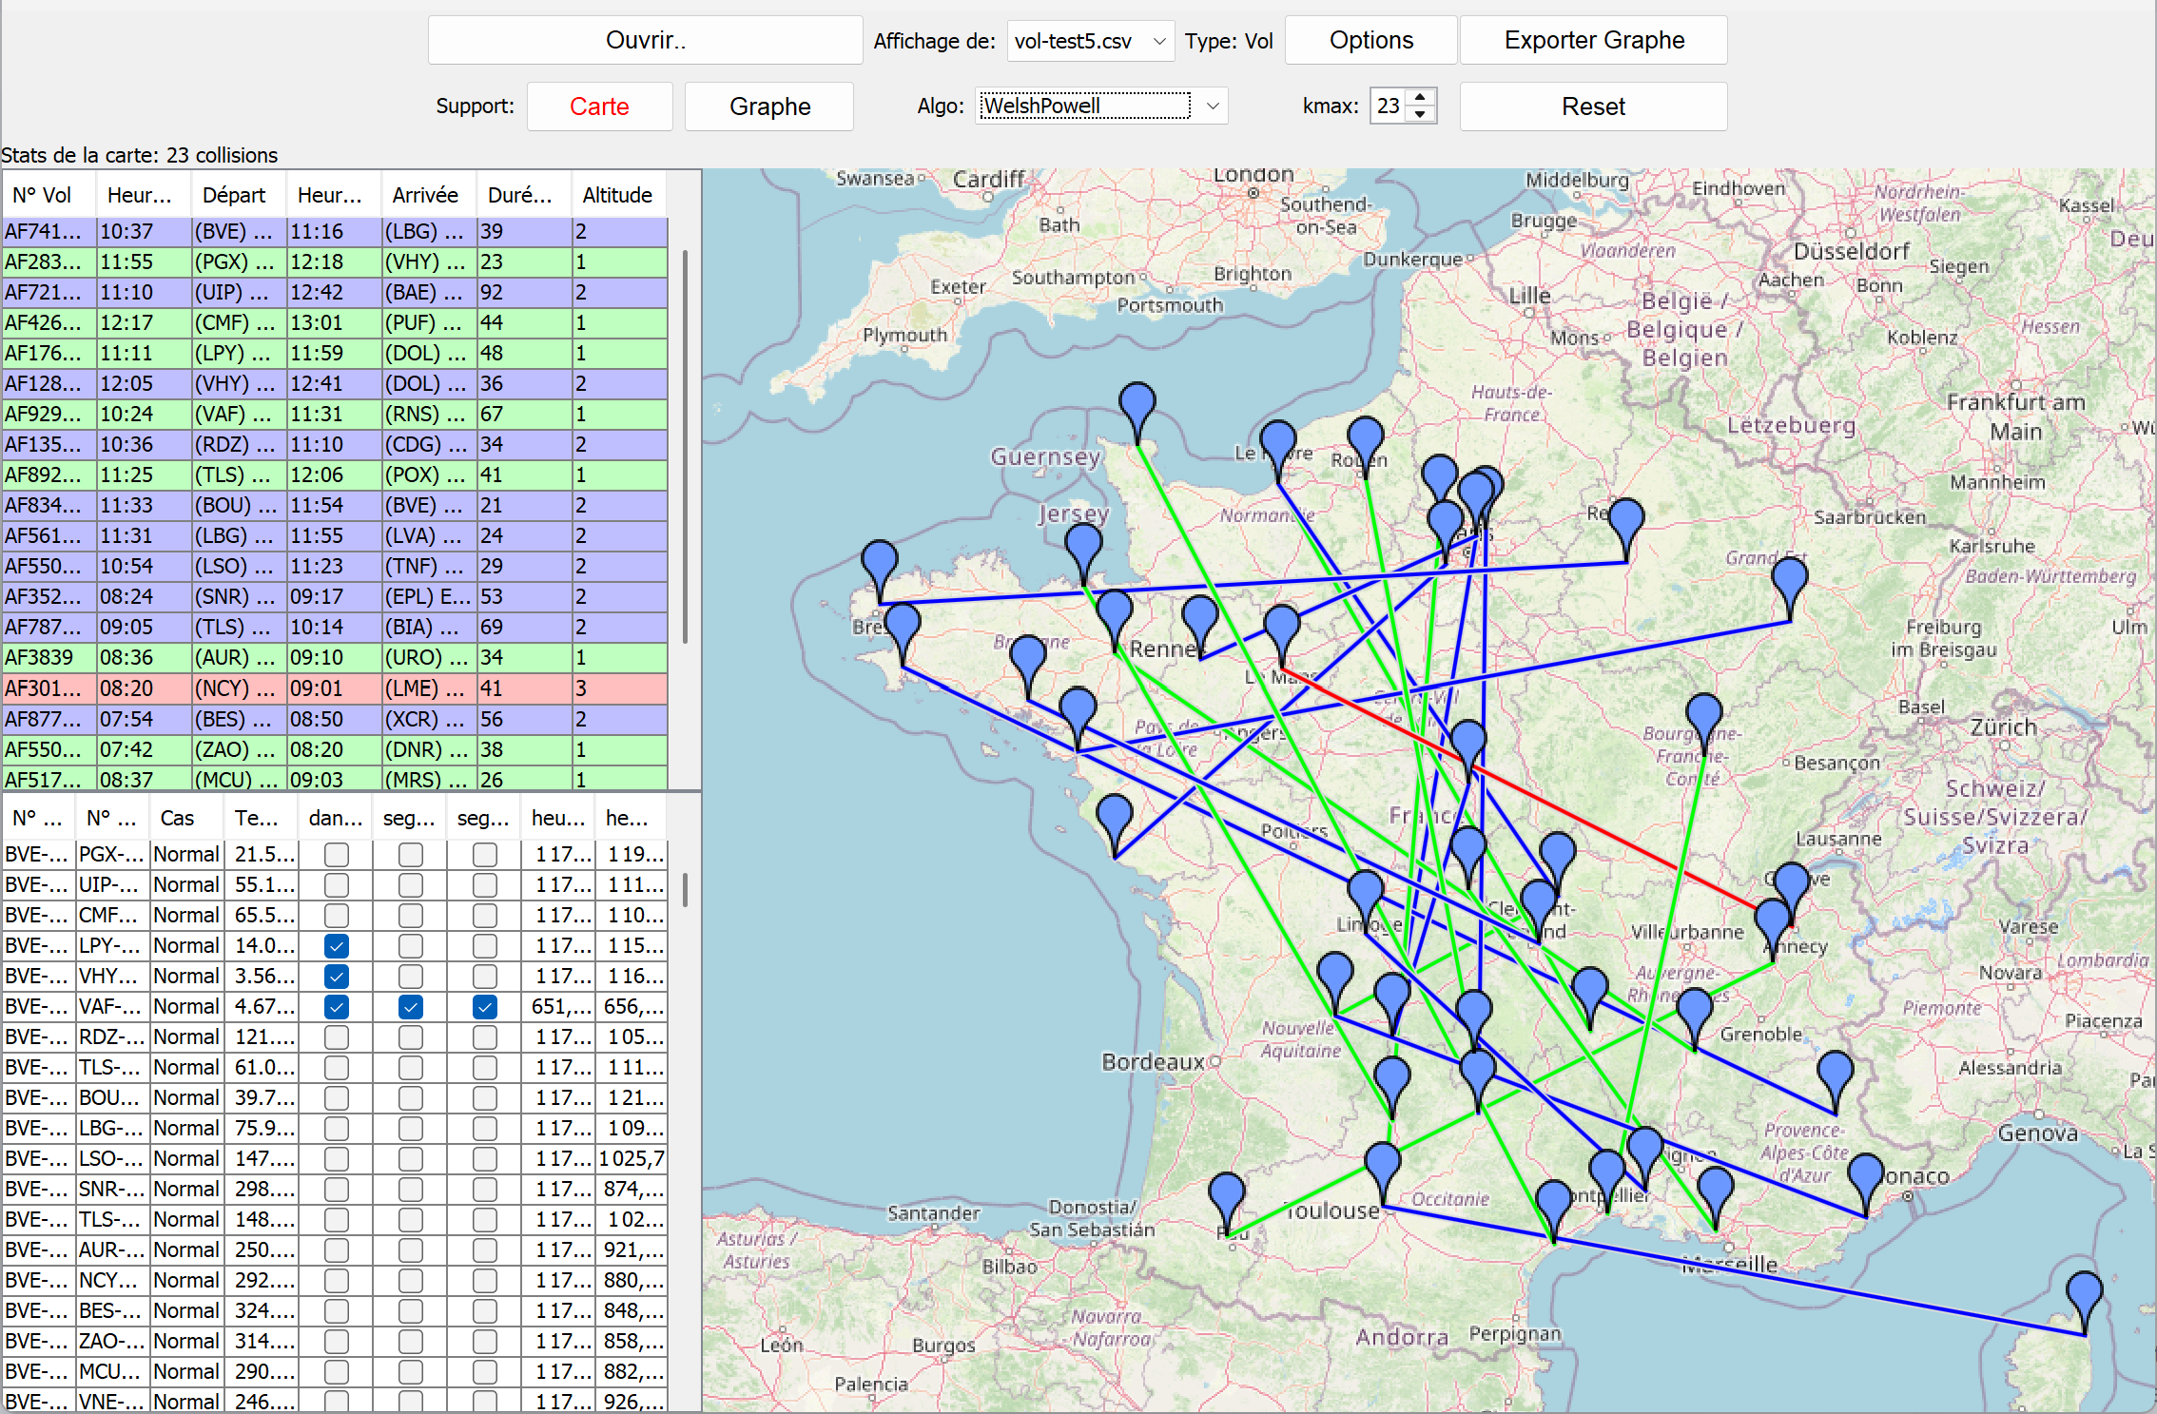This screenshot has width=2157, height=1414.
Task: Uncheck the last seg checkbox in the VAF row
Action: (x=485, y=1006)
